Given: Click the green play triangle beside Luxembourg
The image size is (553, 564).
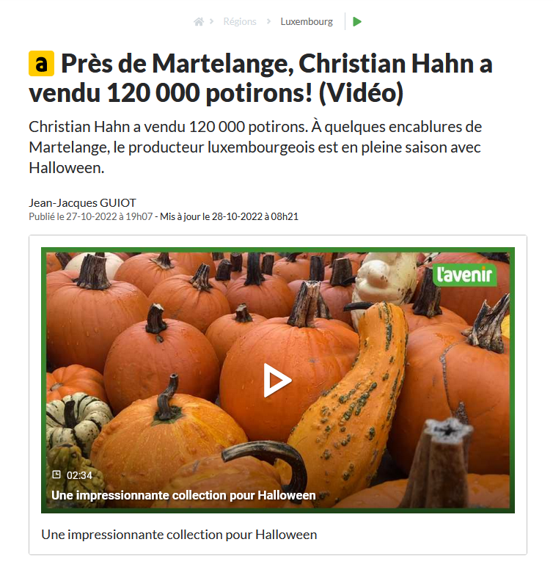Looking at the screenshot, I should click(x=357, y=22).
